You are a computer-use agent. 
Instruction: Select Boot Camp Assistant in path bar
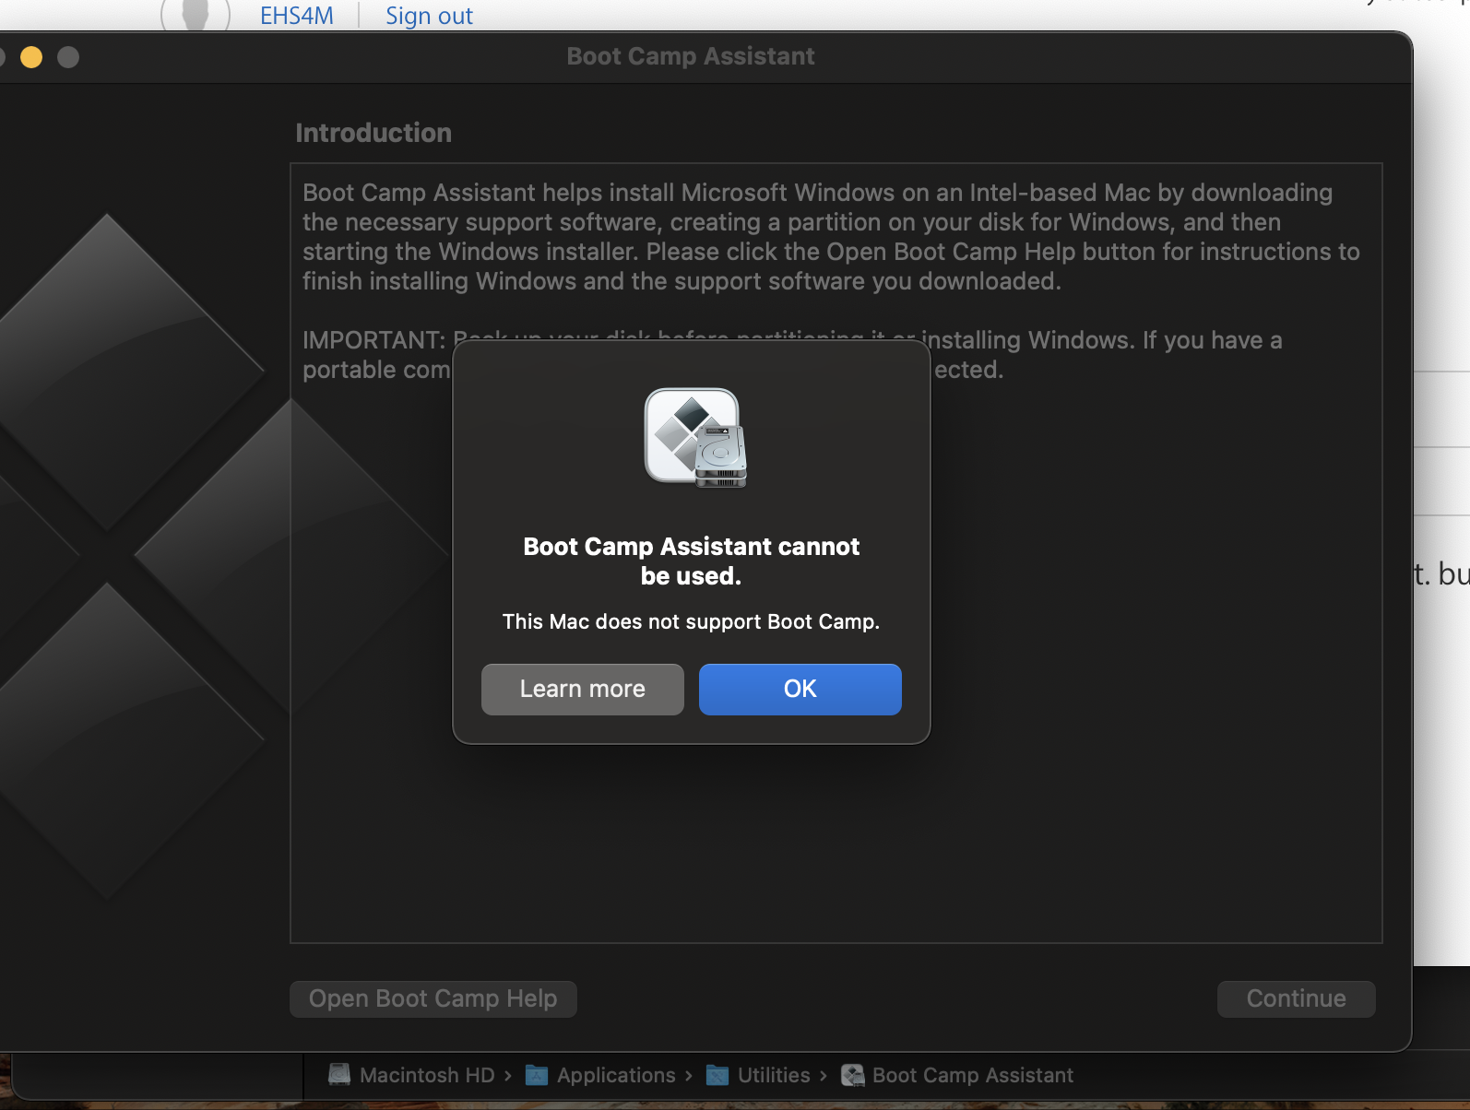(x=957, y=1075)
